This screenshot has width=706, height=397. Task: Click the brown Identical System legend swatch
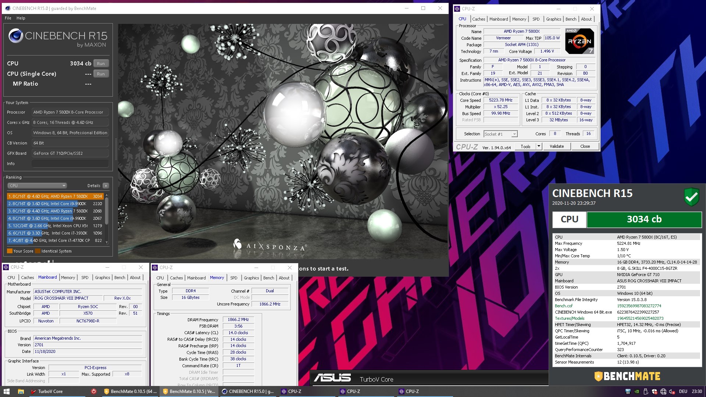tap(38, 251)
